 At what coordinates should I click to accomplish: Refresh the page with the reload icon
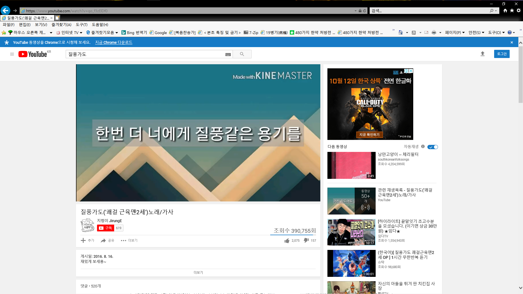(x=364, y=11)
